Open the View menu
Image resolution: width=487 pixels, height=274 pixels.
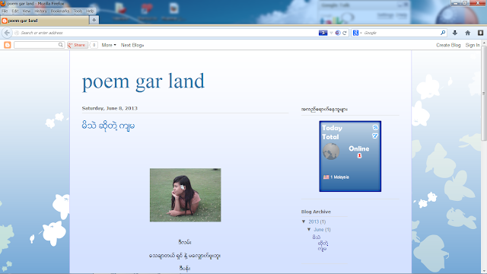tap(27, 11)
